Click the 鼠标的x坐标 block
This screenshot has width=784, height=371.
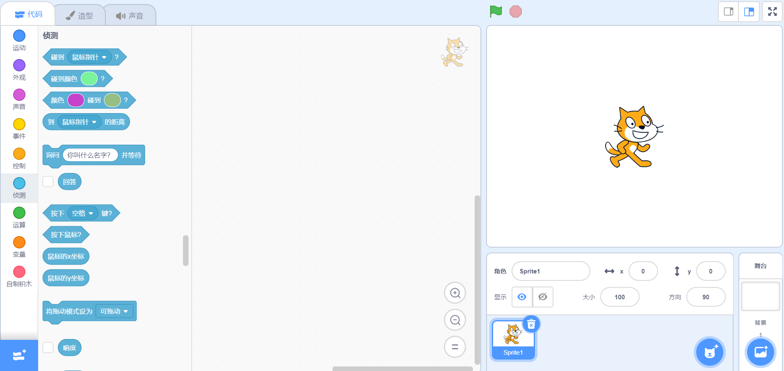(x=66, y=256)
